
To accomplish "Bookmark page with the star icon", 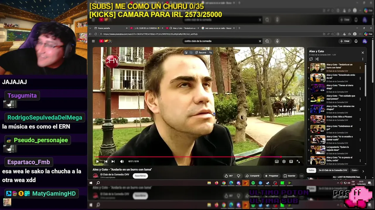I will pos(333,34).
